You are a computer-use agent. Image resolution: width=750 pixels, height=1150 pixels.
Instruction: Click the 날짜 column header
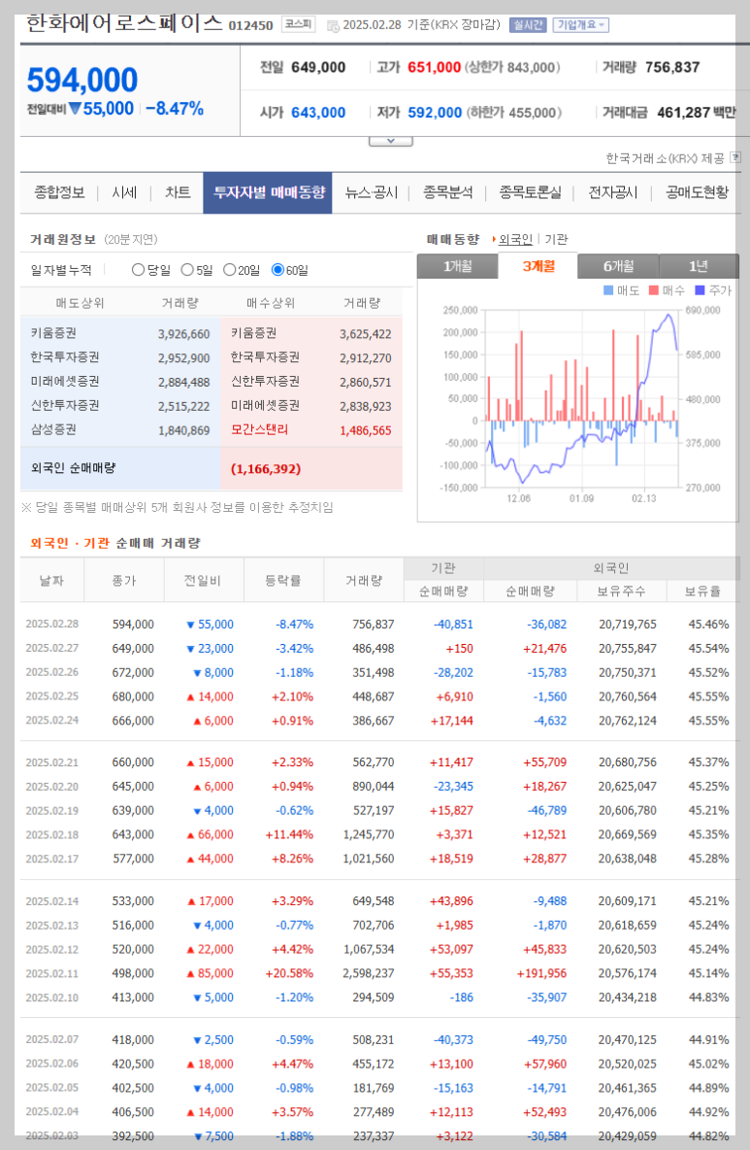coord(52,580)
